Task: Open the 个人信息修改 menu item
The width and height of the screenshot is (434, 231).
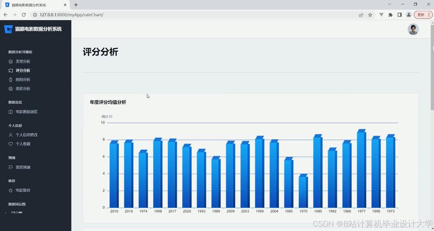Action: click(x=26, y=135)
